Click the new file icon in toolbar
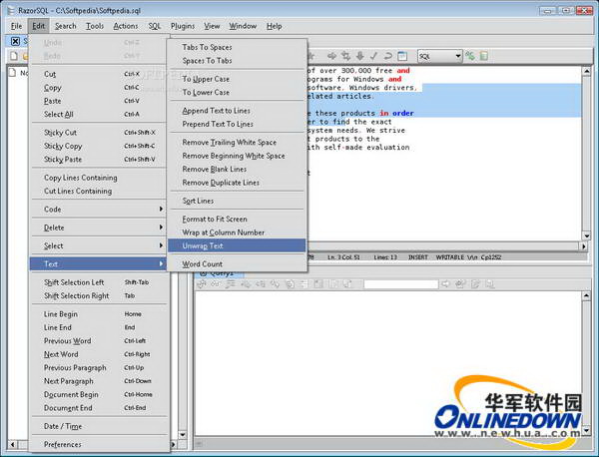The image size is (599, 457). point(13,56)
